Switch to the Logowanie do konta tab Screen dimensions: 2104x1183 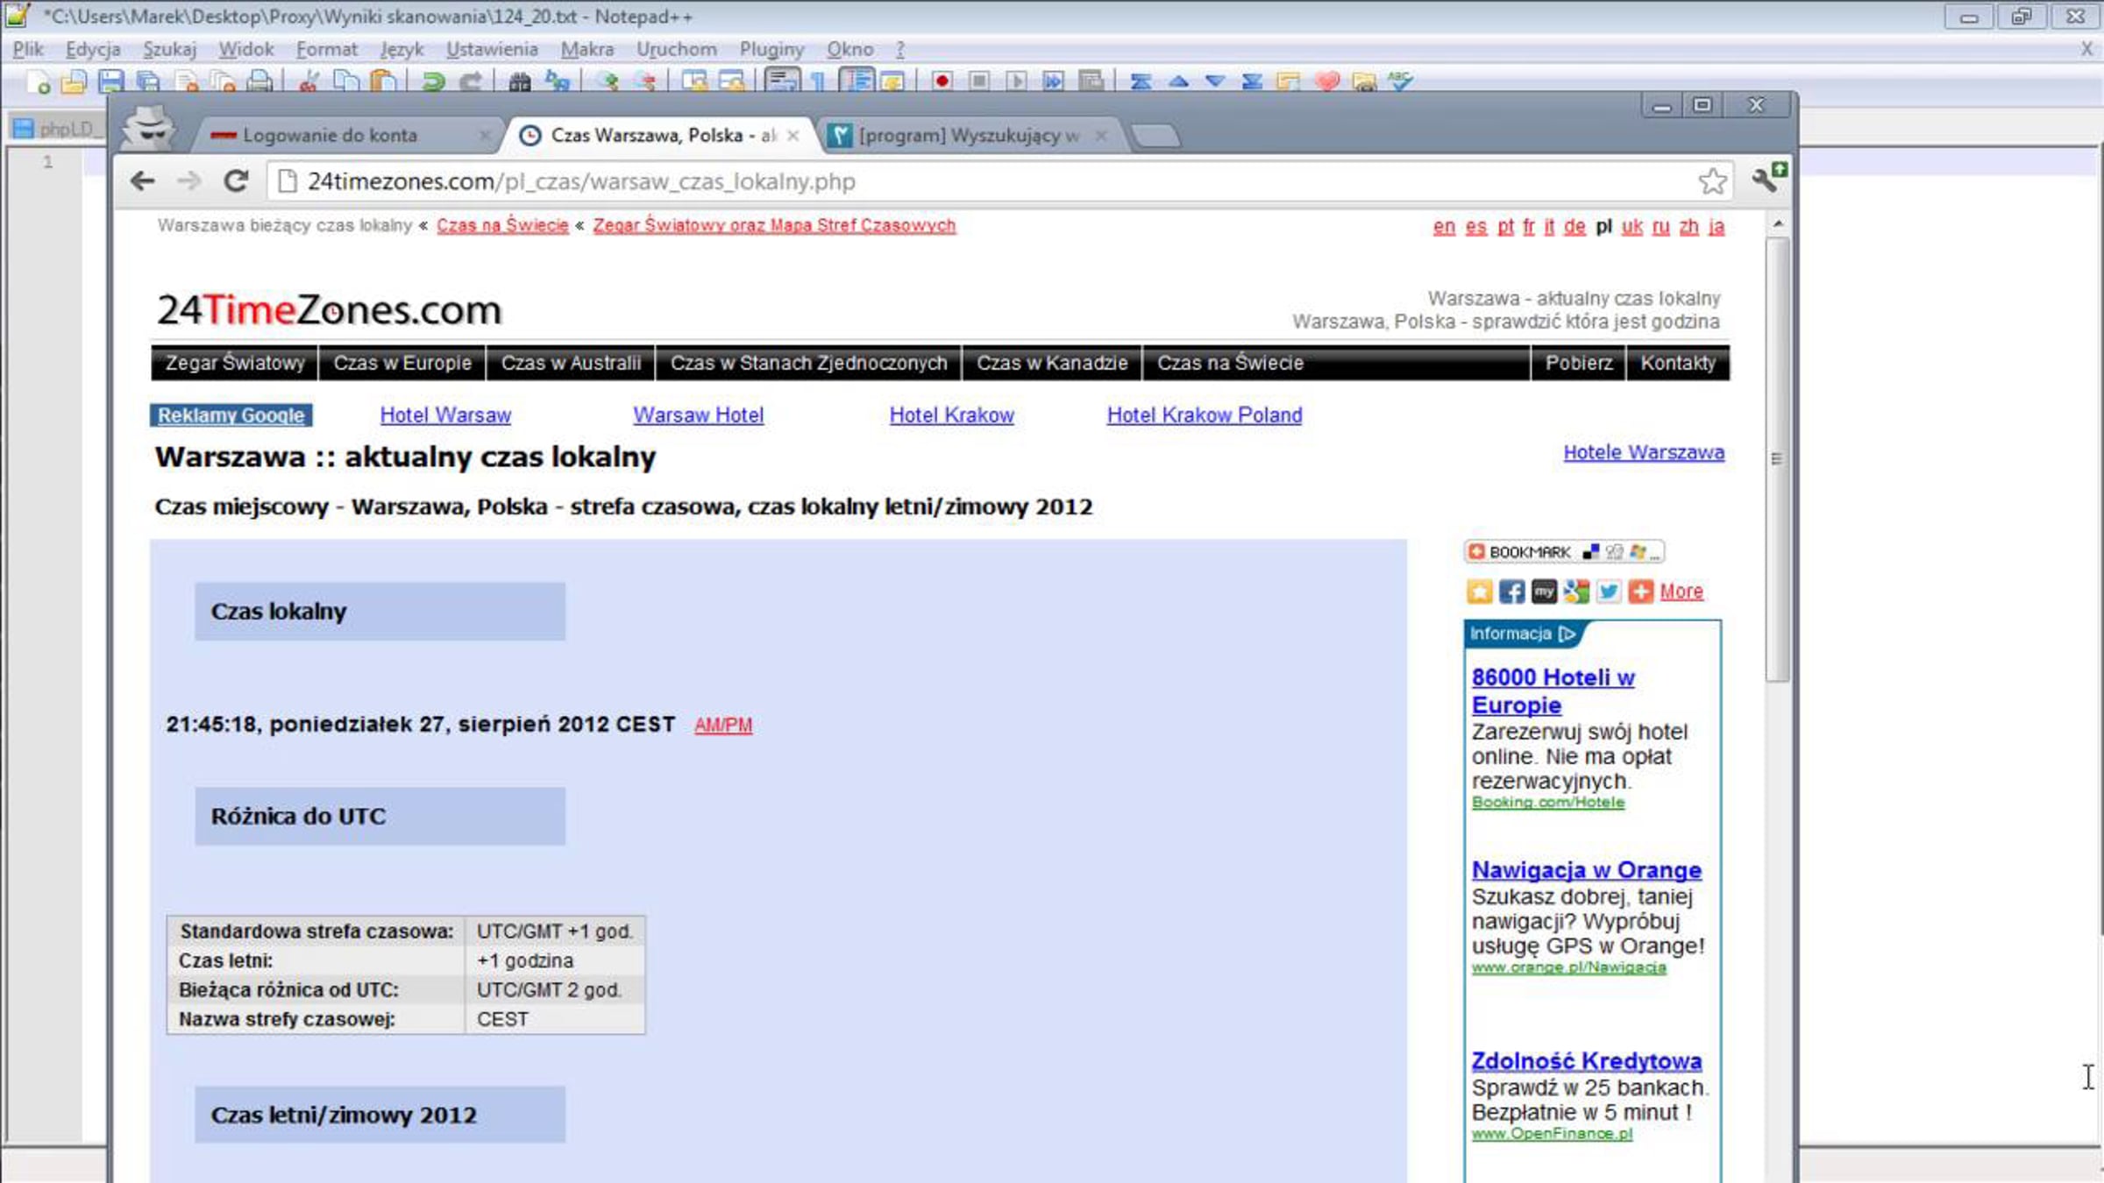346,135
